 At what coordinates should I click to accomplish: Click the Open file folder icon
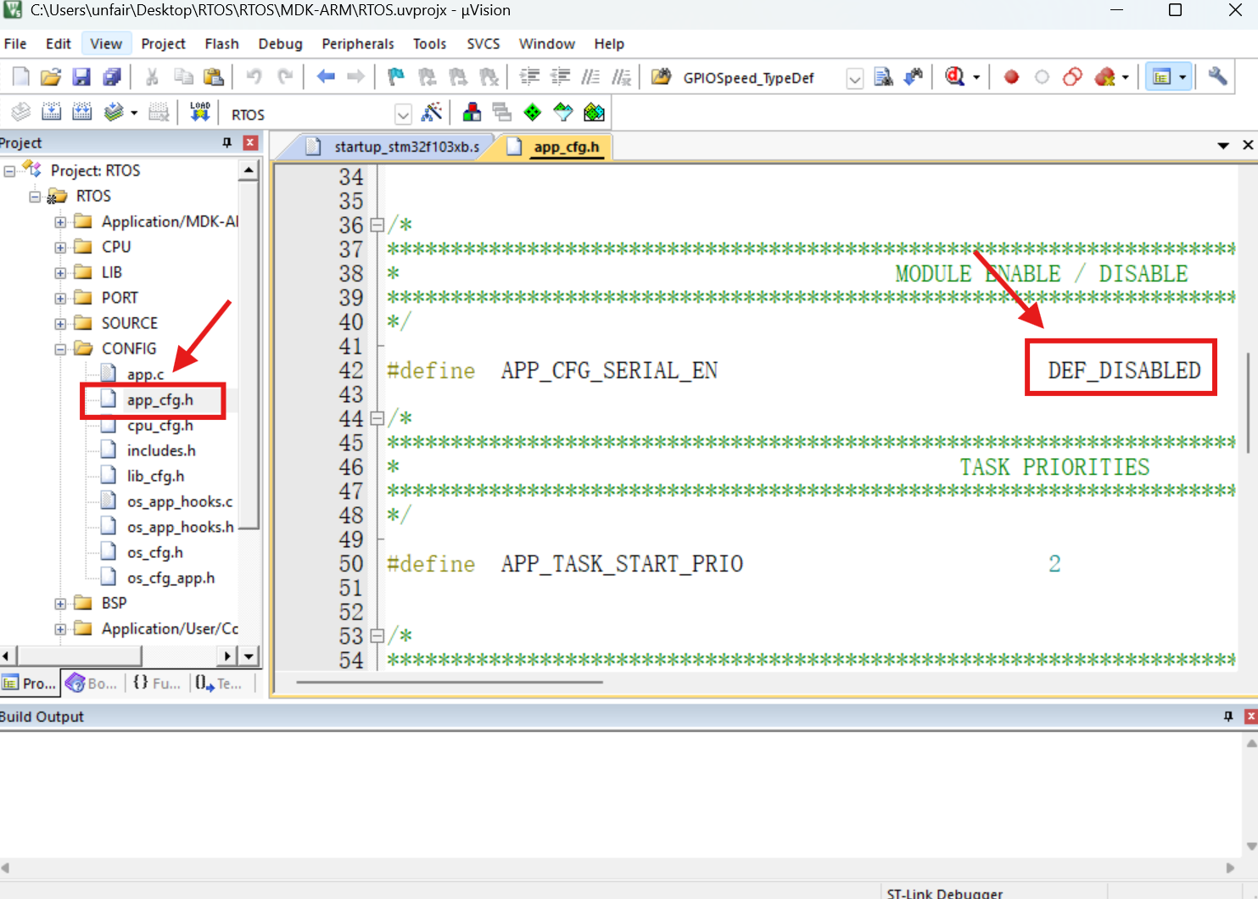pyautogui.click(x=51, y=77)
